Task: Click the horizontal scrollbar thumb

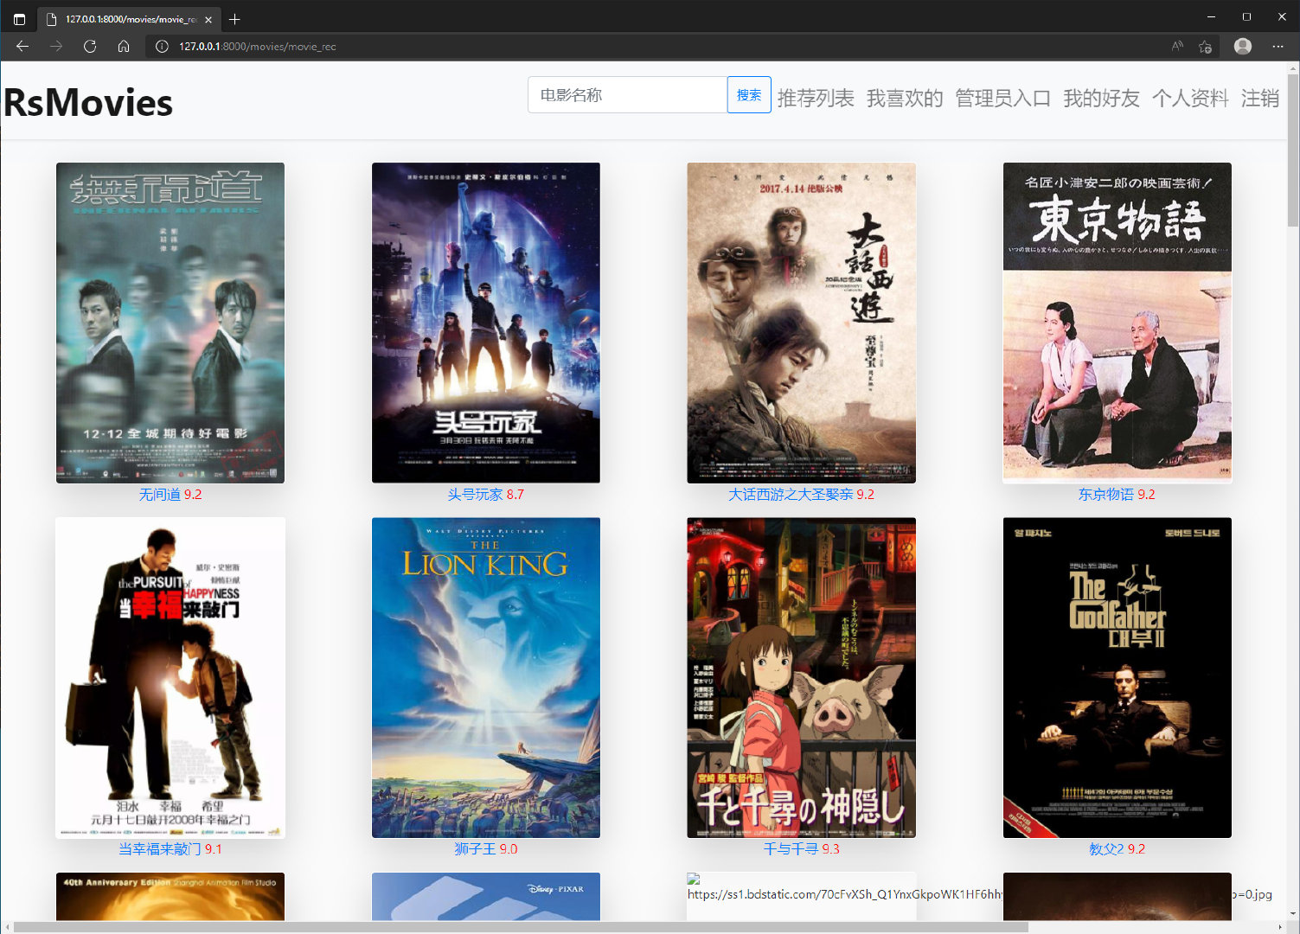Action: tap(521, 927)
